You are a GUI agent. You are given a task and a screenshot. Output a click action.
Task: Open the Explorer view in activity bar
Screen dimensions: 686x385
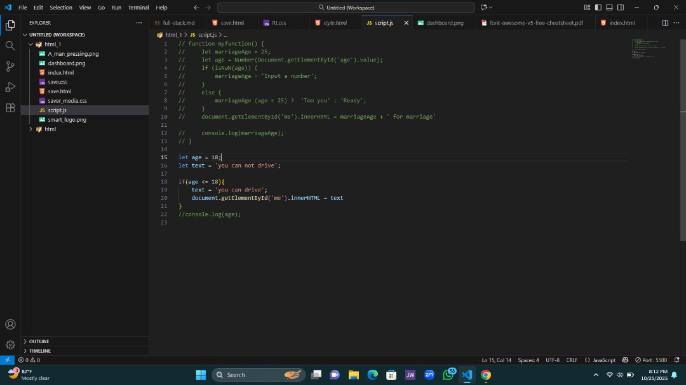[x=10, y=25]
